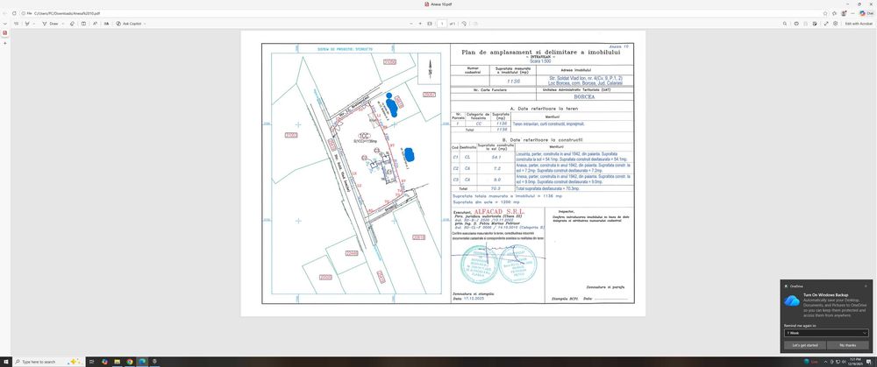Click the taskbar search box
The width and height of the screenshot is (877, 367).
pyautogui.click(x=47, y=362)
